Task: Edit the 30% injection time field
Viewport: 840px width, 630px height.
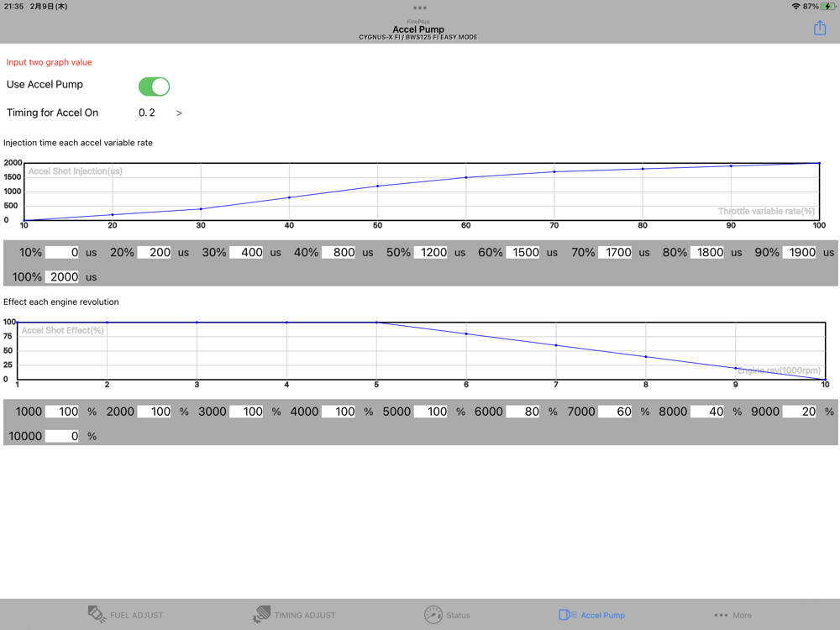Action: [x=246, y=252]
